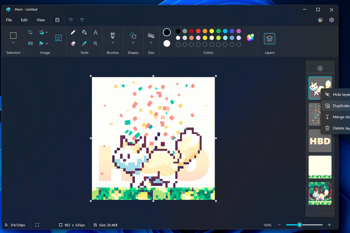Click the Save floppy disk icon
The height and width of the screenshot is (233, 350).
click(x=57, y=20)
